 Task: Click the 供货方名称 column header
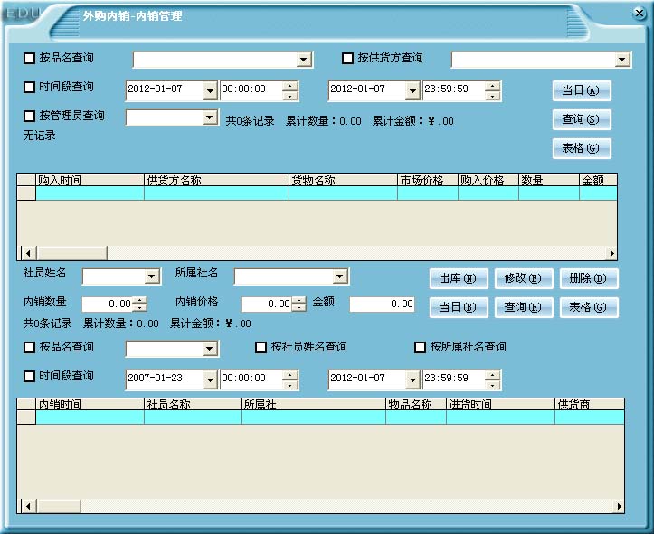[x=216, y=181]
